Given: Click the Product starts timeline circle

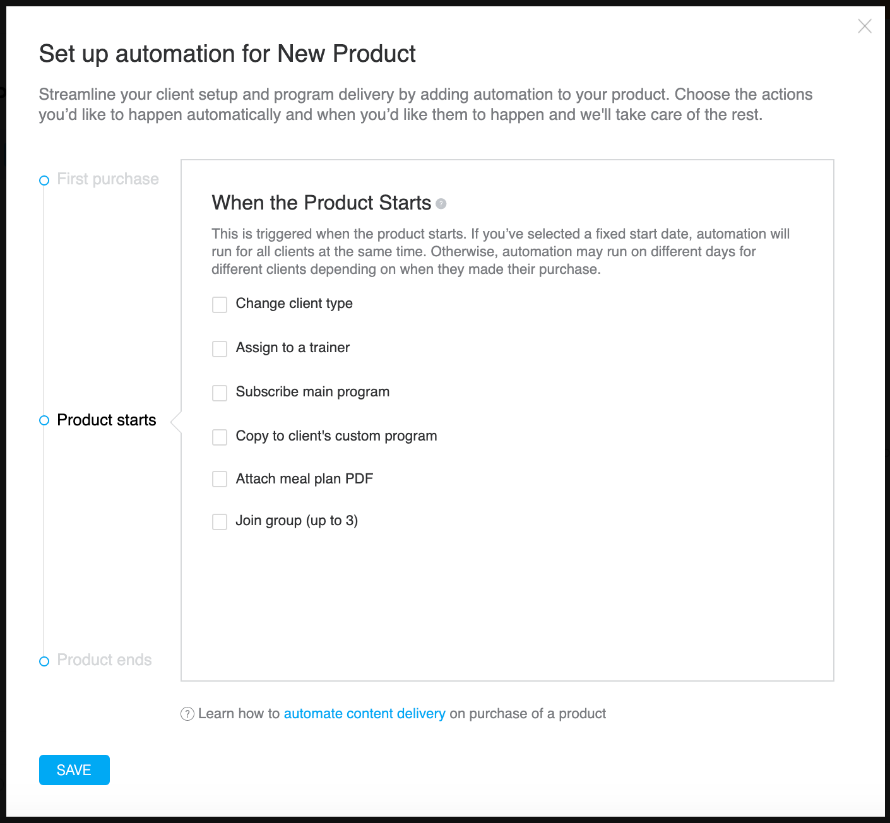Looking at the screenshot, I should click(x=44, y=420).
